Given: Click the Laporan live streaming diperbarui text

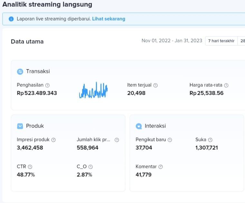Looking at the screenshot, I should coord(54,19).
